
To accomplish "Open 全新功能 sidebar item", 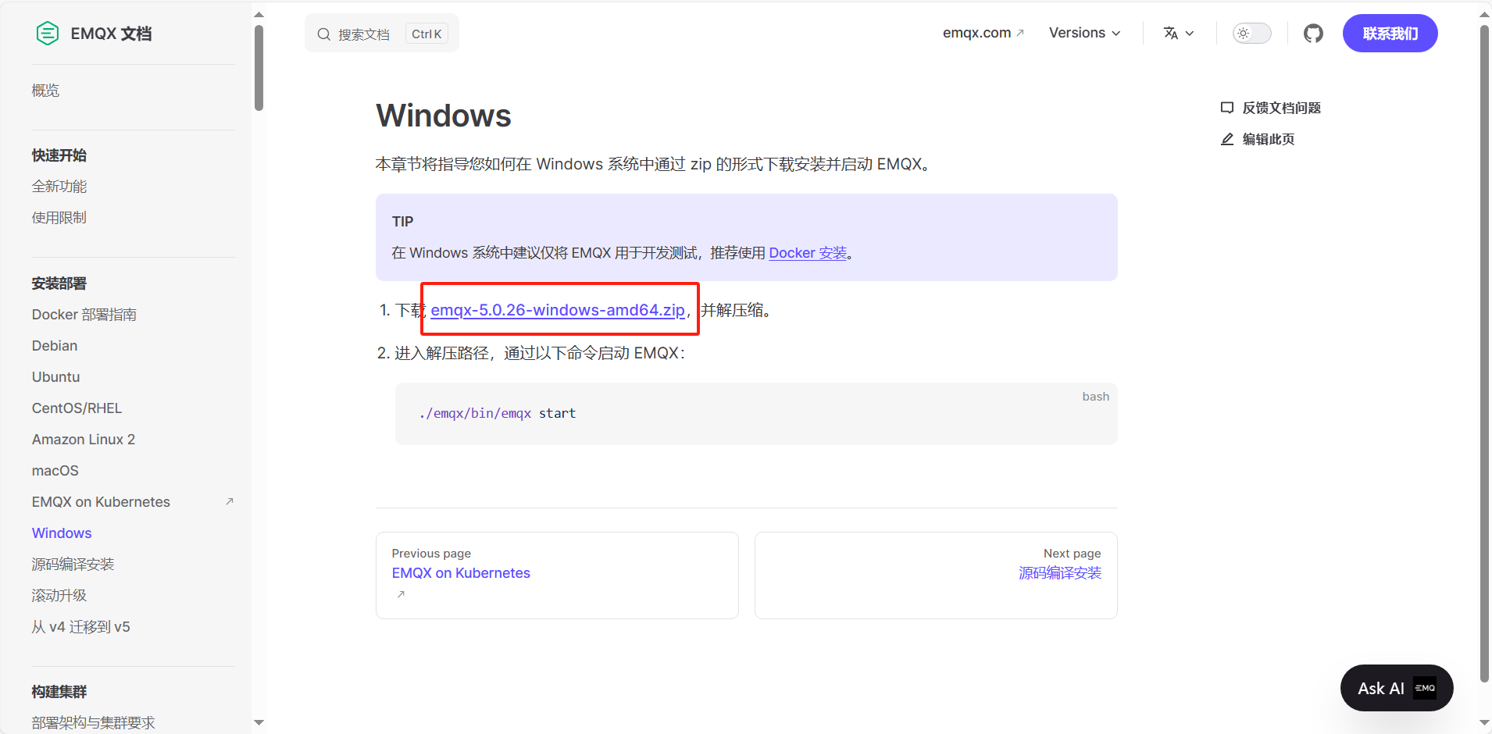I will 59,187.
